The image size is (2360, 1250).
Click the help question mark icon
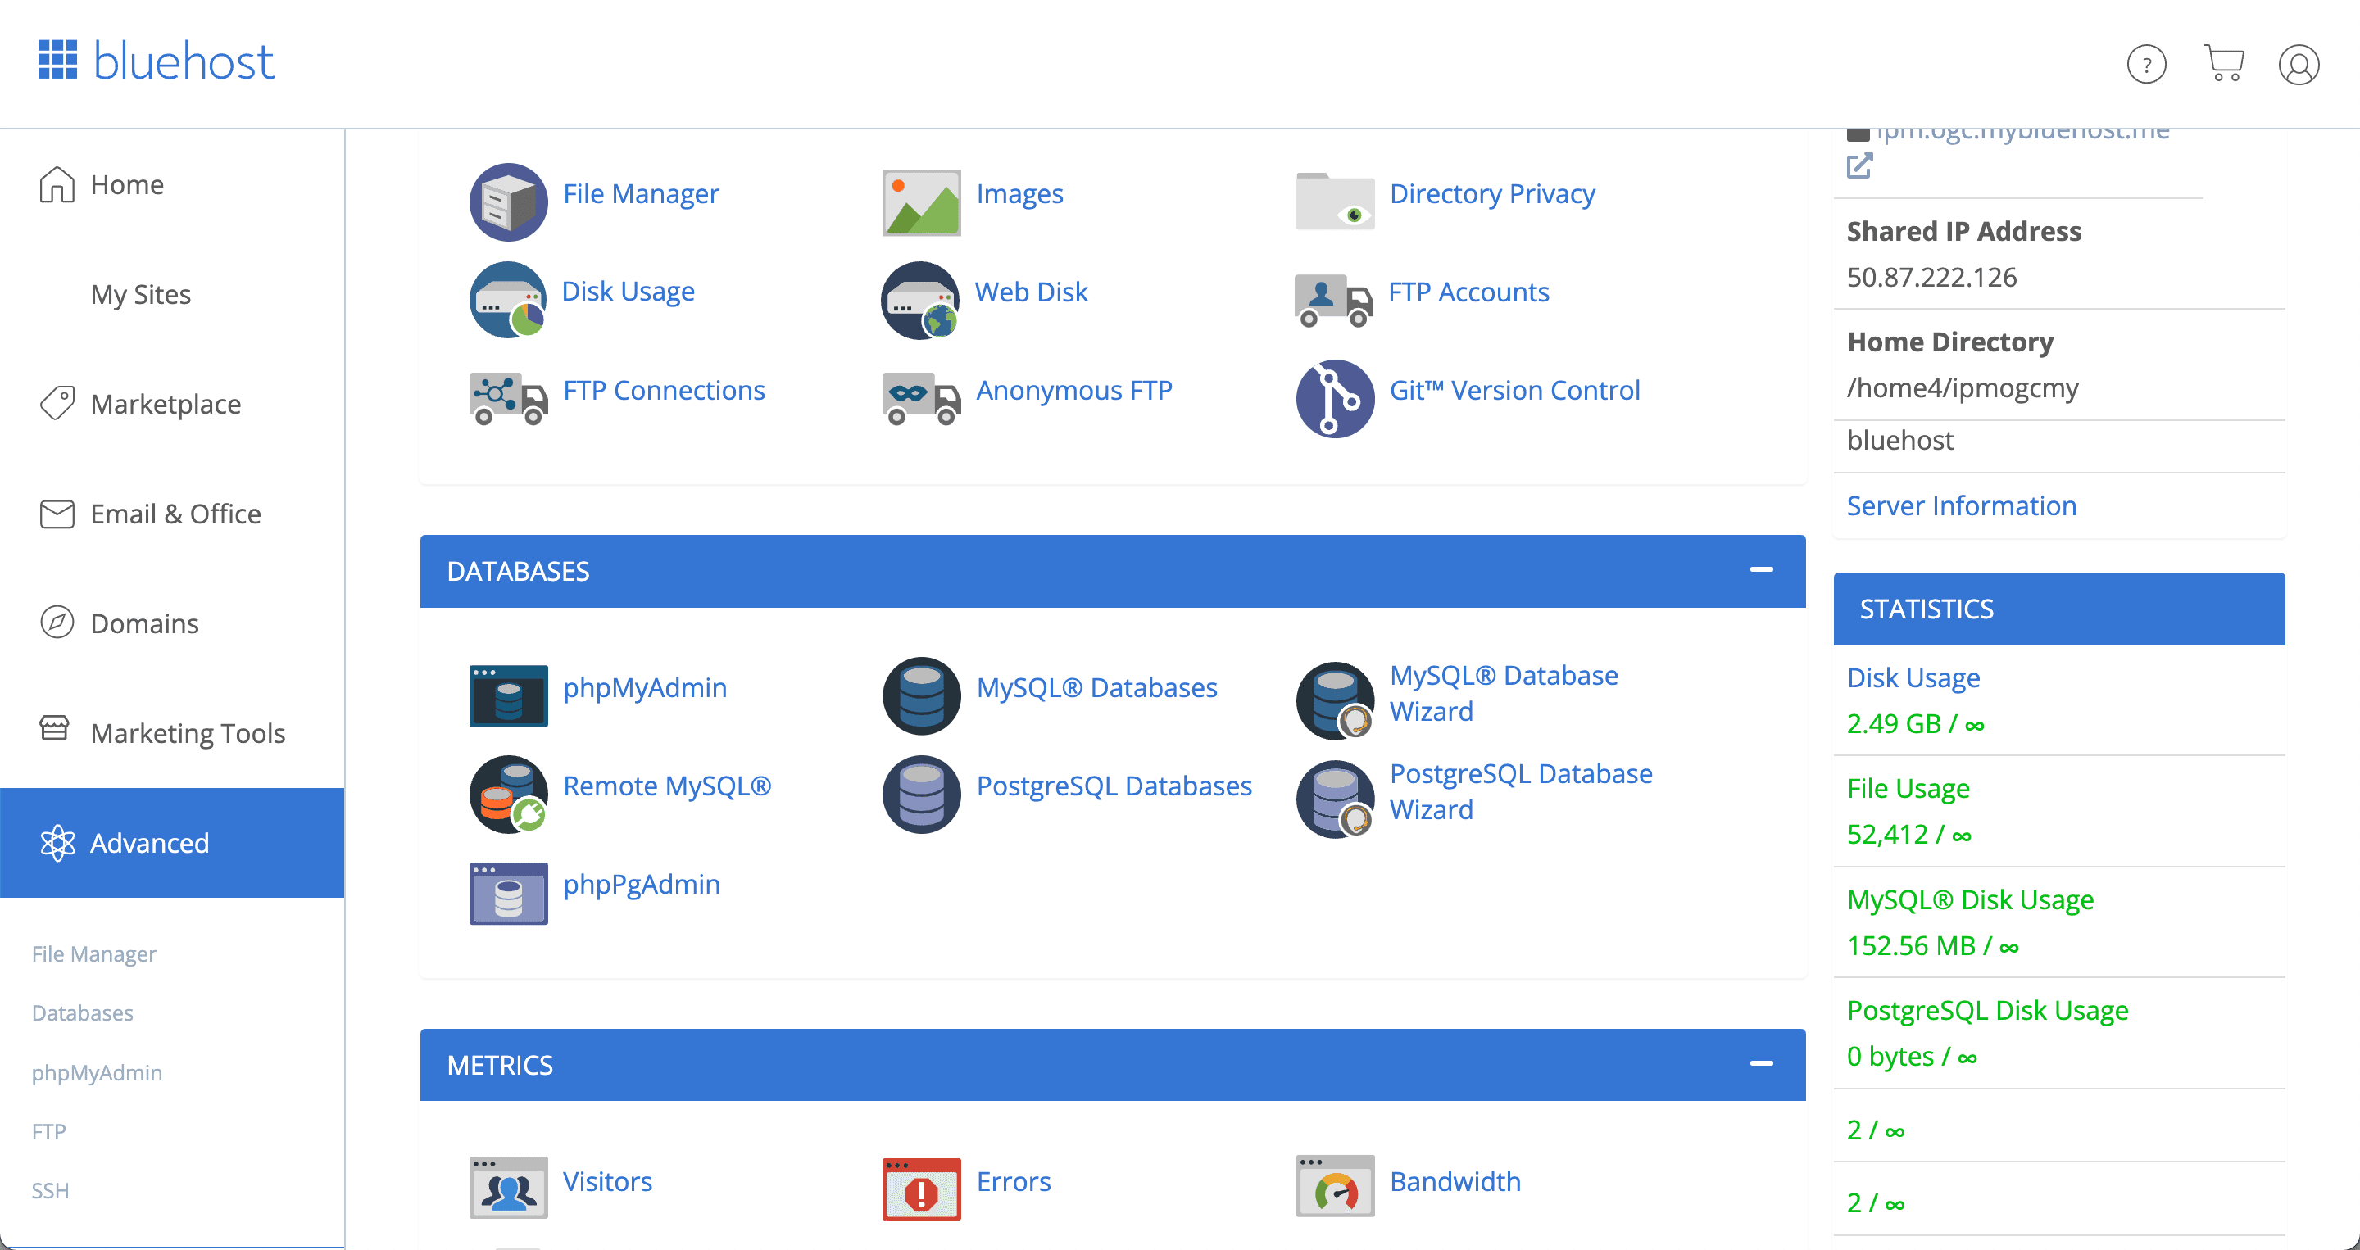tap(2145, 63)
